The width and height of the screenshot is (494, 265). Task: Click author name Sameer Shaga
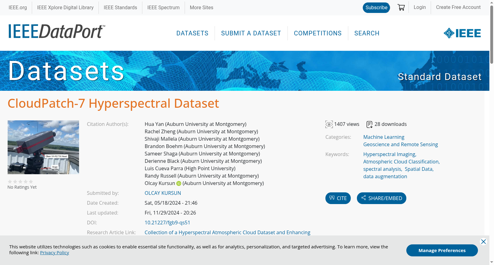[161, 154]
